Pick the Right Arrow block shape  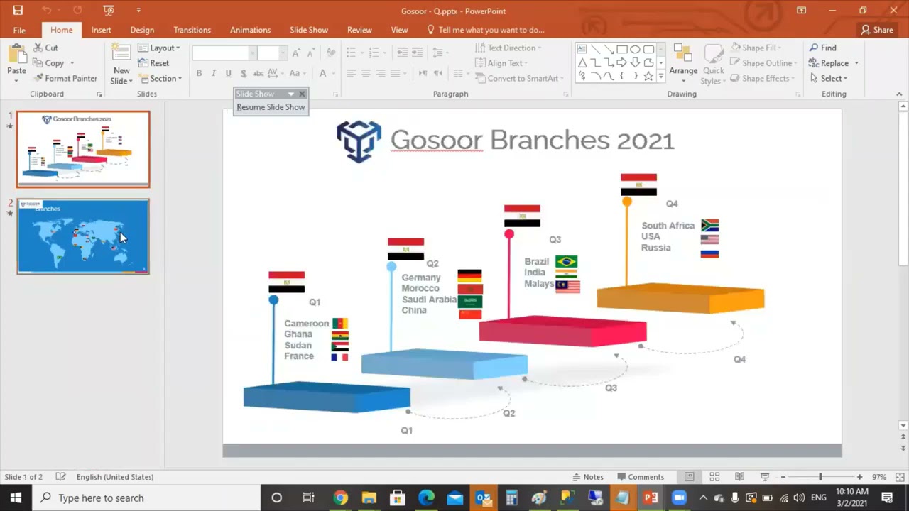pos(622,63)
